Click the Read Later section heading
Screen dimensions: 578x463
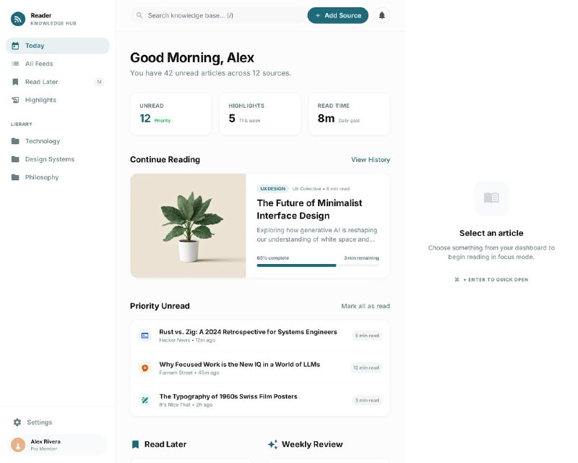pos(165,444)
